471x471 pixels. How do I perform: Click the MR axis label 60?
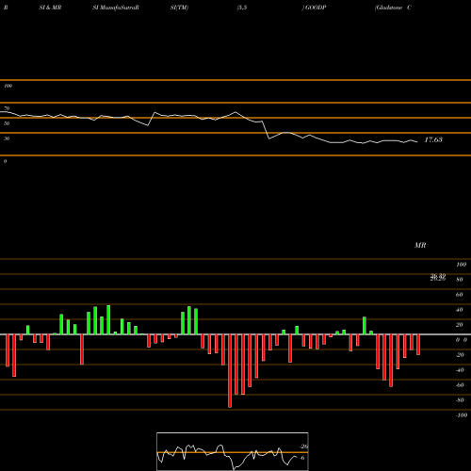pos(460,295)
